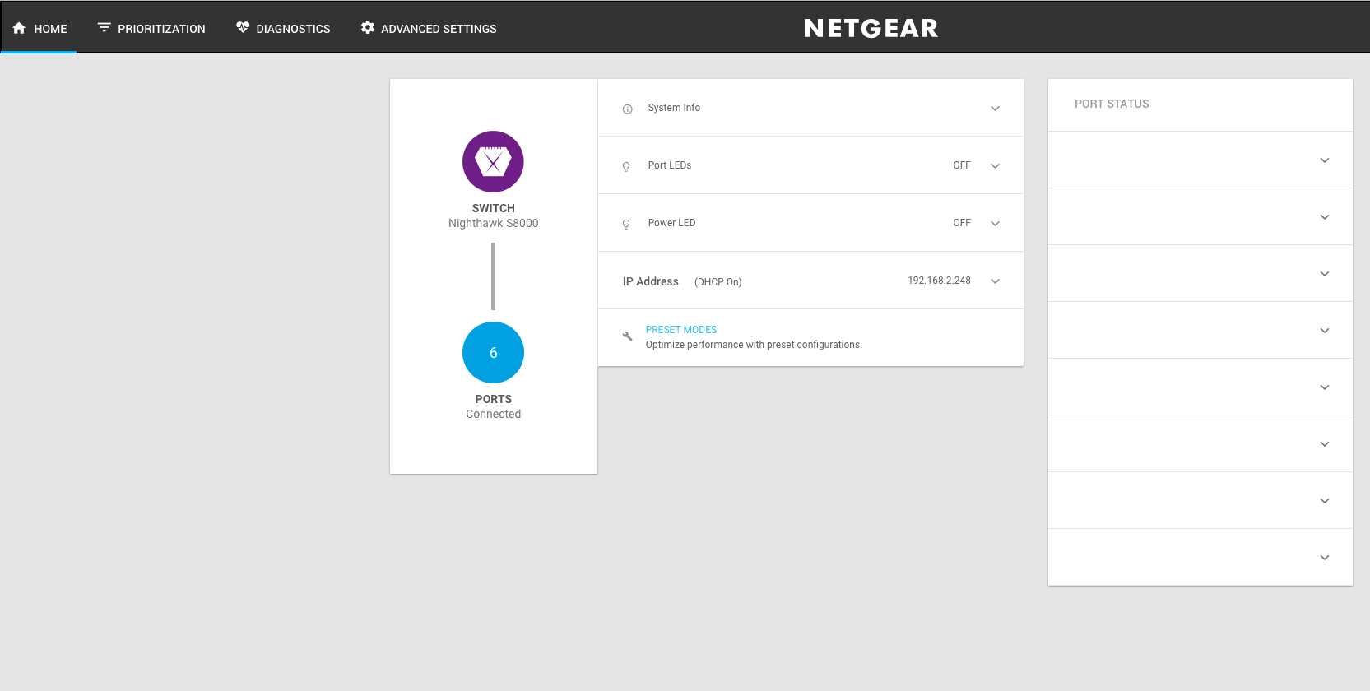Click the System Info circle icon
This screenshot has height=691, width=1370.
[x=628, y=109]
